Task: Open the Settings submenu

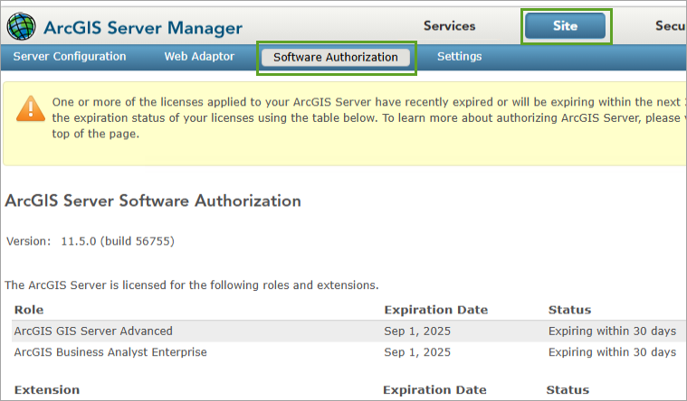Action: [x=459, y=56]
